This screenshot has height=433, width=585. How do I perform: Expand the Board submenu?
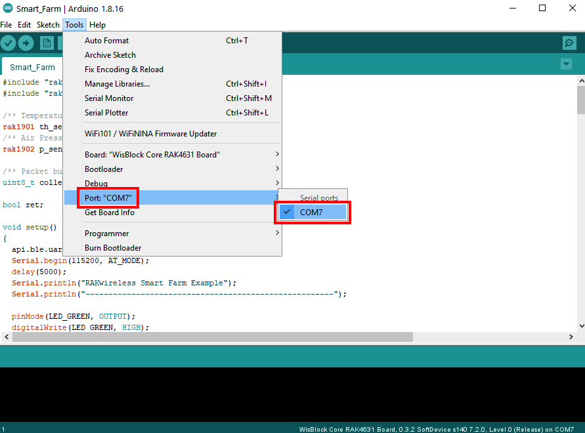coord(173,154)
